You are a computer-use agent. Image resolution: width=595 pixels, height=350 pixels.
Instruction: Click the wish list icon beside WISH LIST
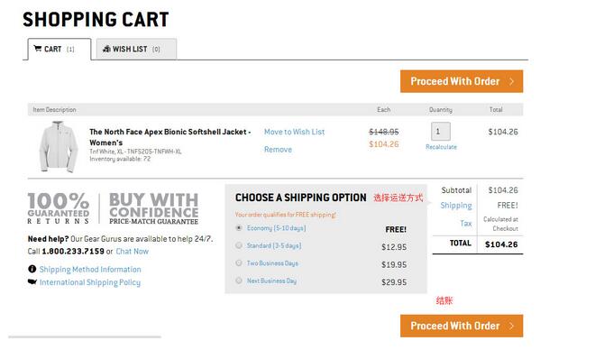[x=106, y=49]
